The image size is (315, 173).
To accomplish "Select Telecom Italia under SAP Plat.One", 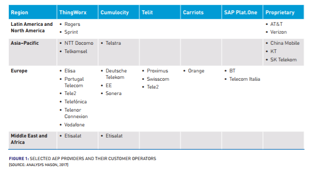I will (245, 79).
